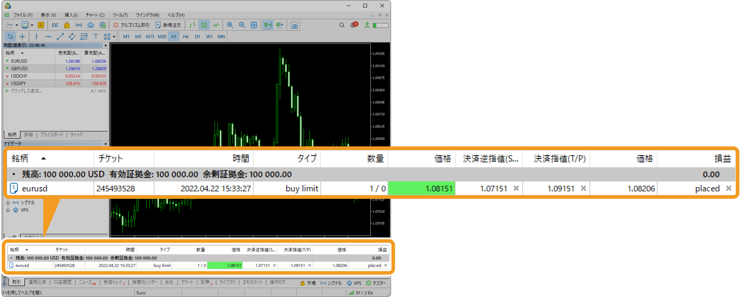Screen dimensions: 744x297
Task: Open ティック tab in Market Watch
Action: coord(77,135)
